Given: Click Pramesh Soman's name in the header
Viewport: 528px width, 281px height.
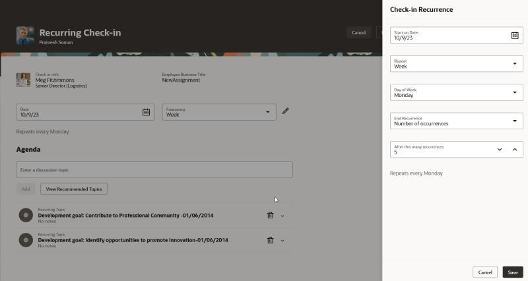Looking at the screenshot, I should 56,42.
